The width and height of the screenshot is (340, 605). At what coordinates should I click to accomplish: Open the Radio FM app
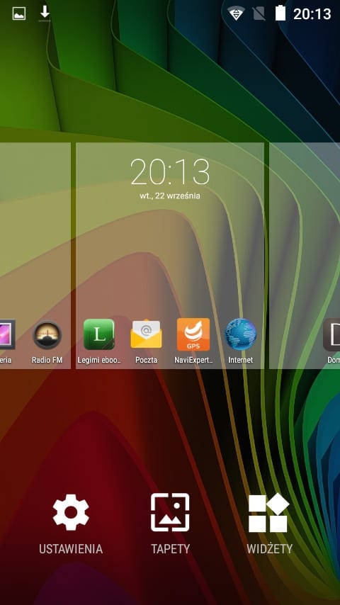[x=47, y=334]
